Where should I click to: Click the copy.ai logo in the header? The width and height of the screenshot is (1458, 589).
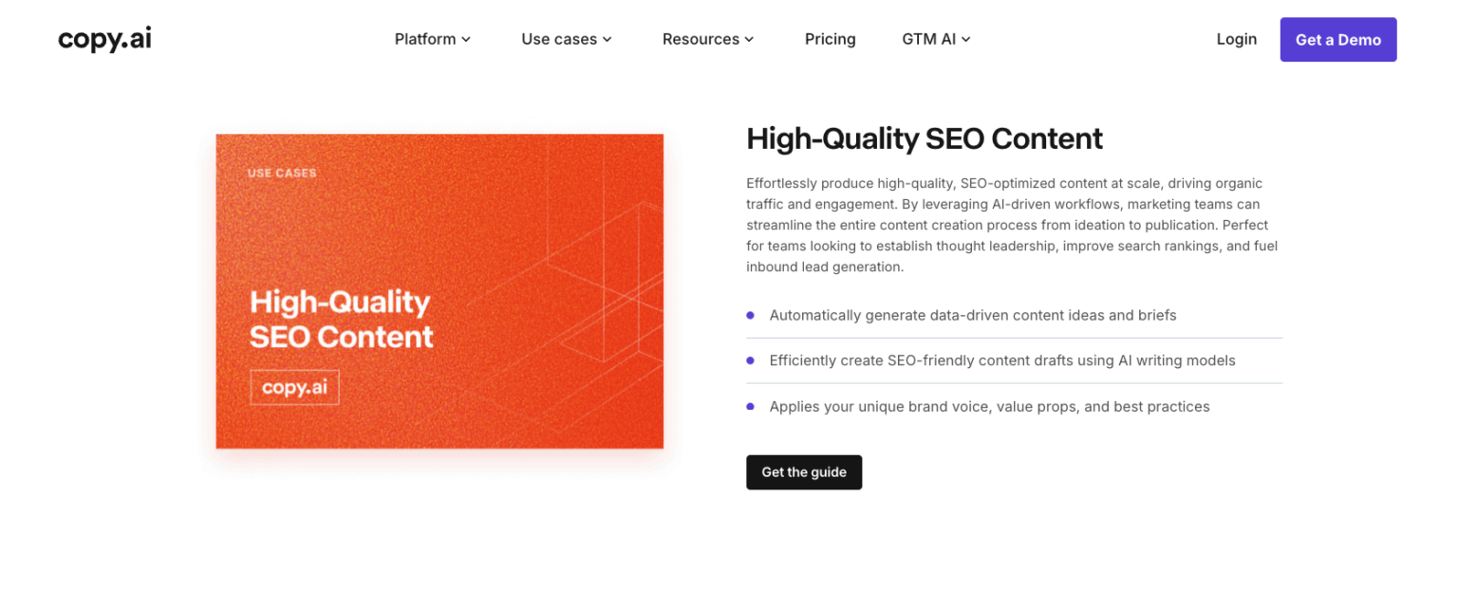pyautogui.click(x=104, y=39)
